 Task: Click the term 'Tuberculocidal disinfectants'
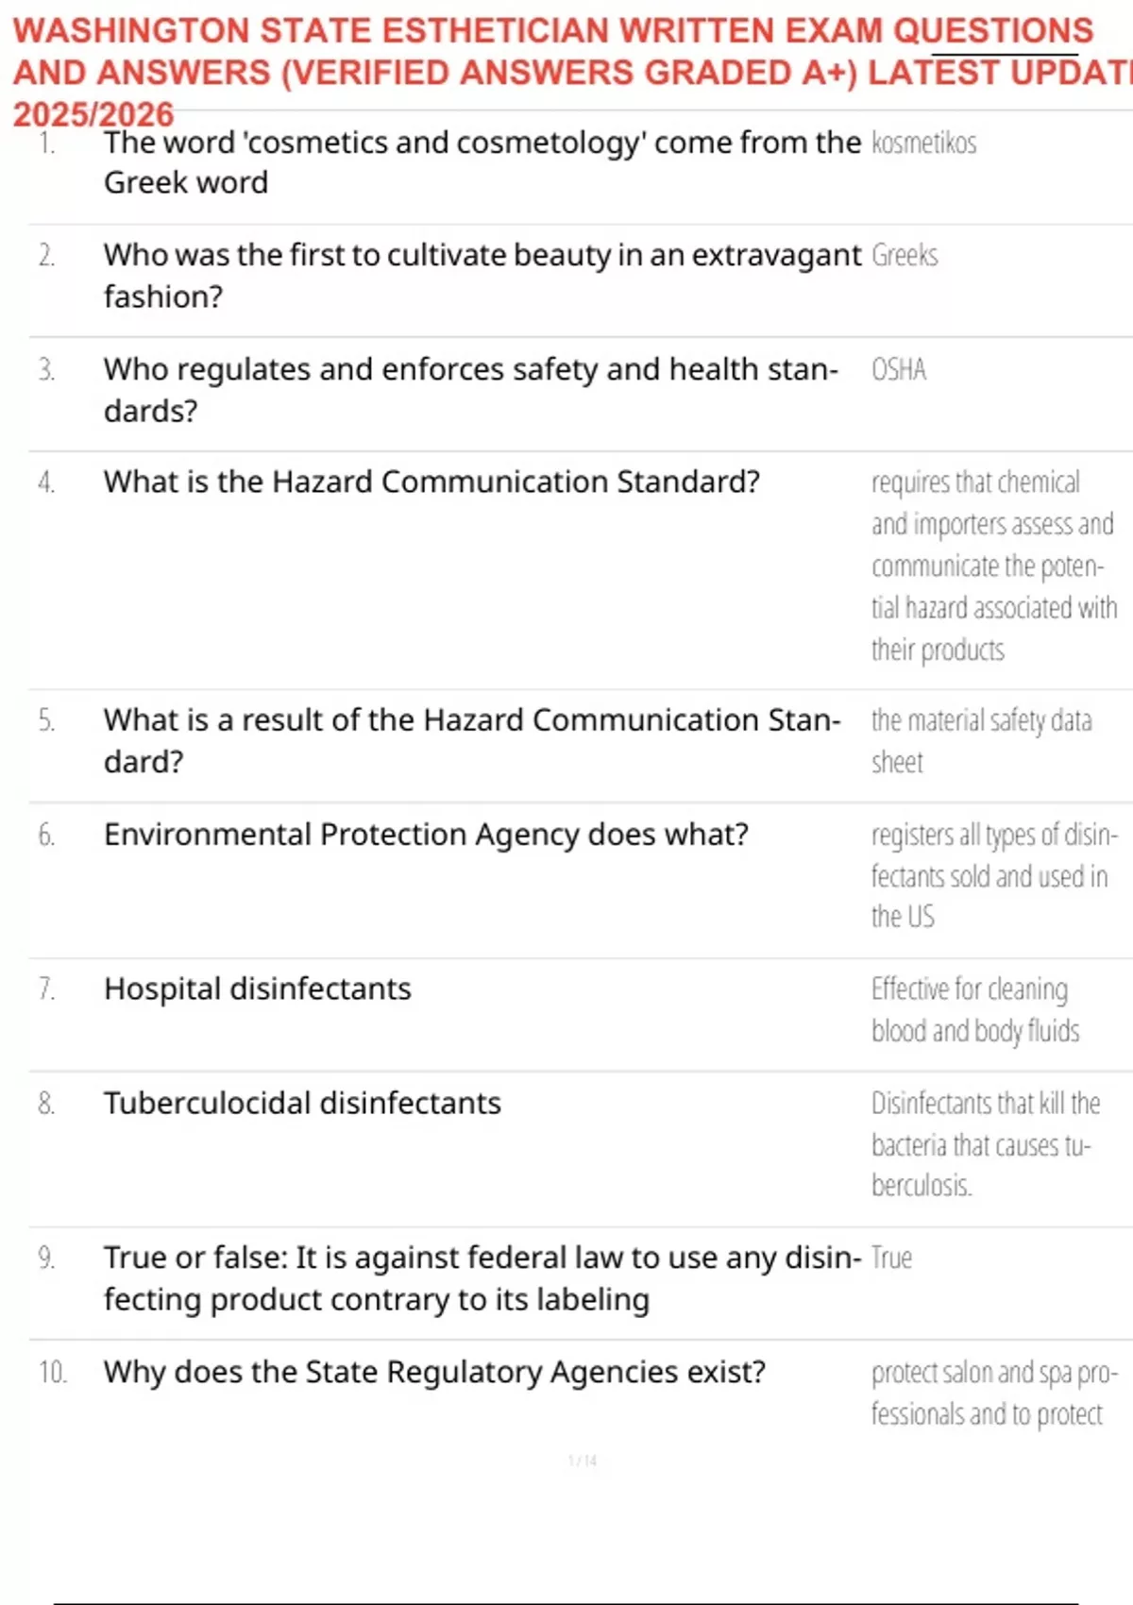pyautogui.click(x=302, y=1103)
